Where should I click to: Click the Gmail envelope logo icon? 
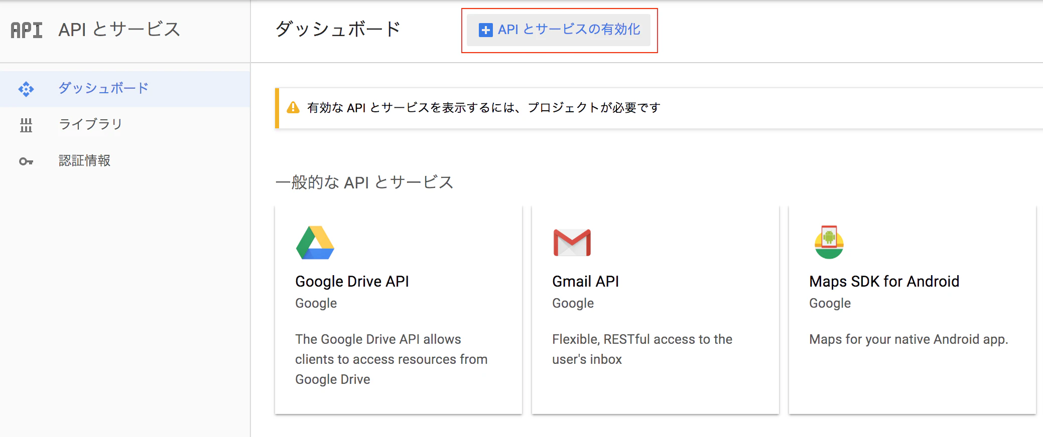572,243
